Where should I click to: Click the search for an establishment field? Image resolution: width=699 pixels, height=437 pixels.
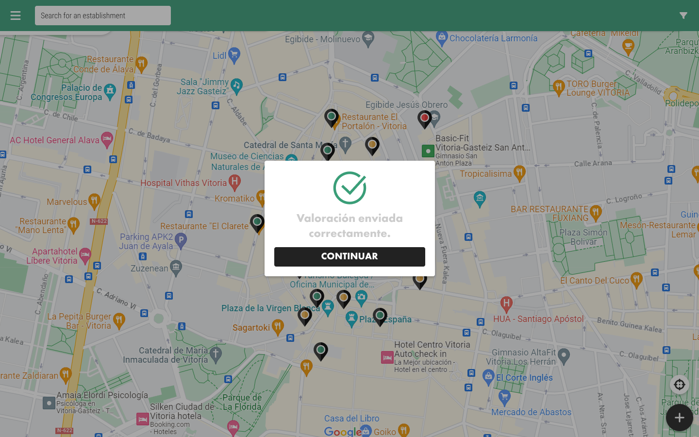(x=103, y=16)
